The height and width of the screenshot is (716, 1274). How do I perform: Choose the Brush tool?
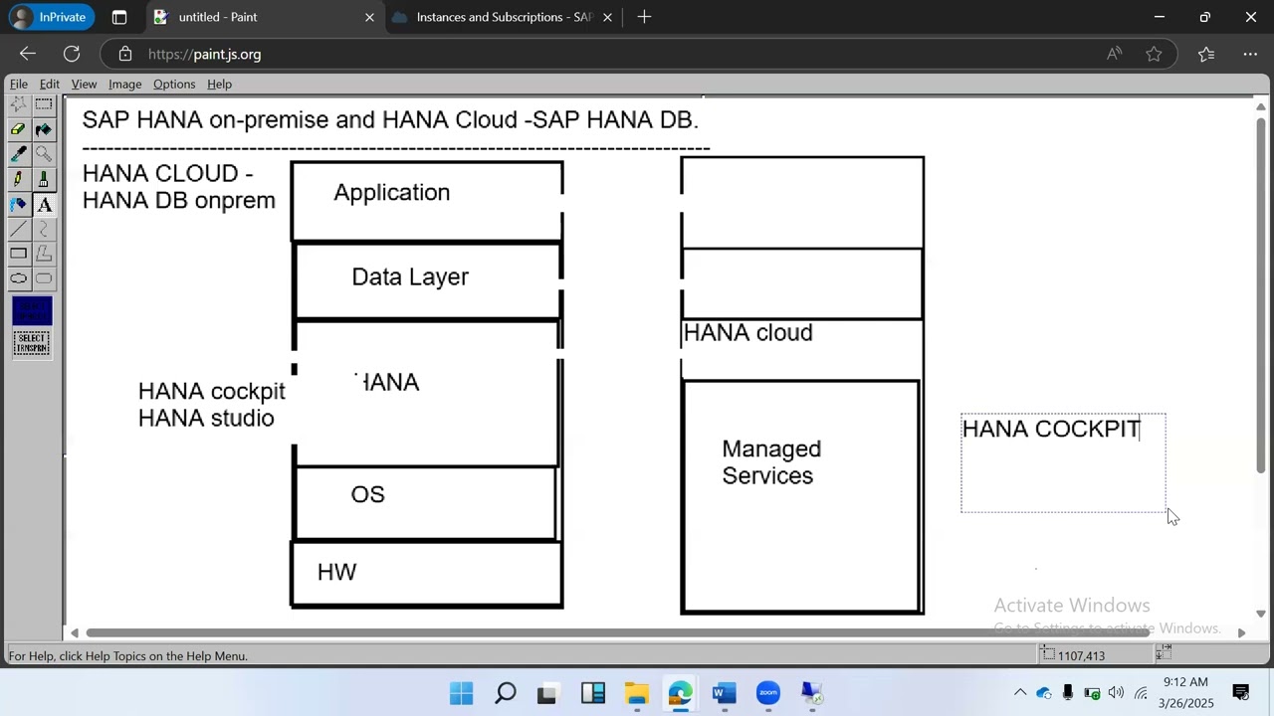[x=44, y=179]
